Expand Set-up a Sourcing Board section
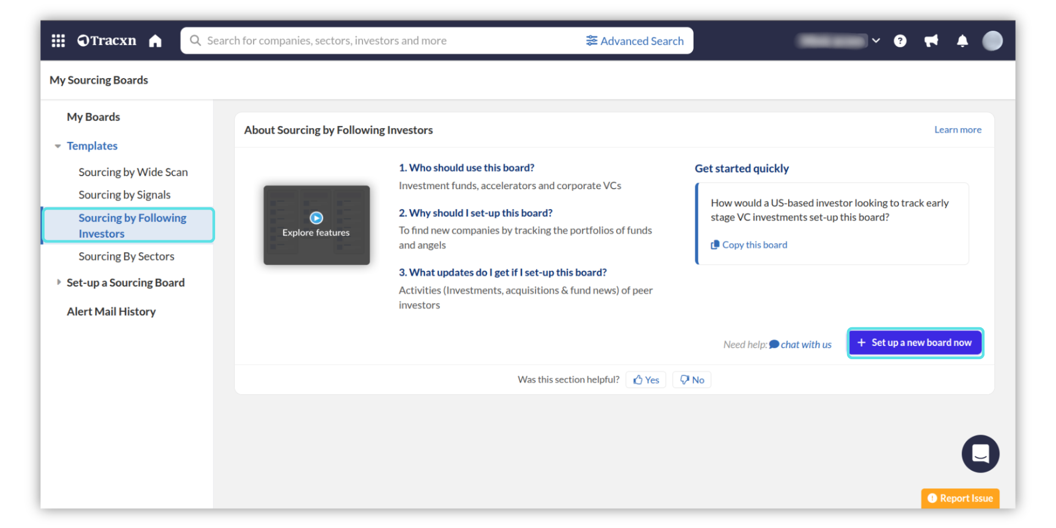The image size is (1056, 528). (58, 282)
